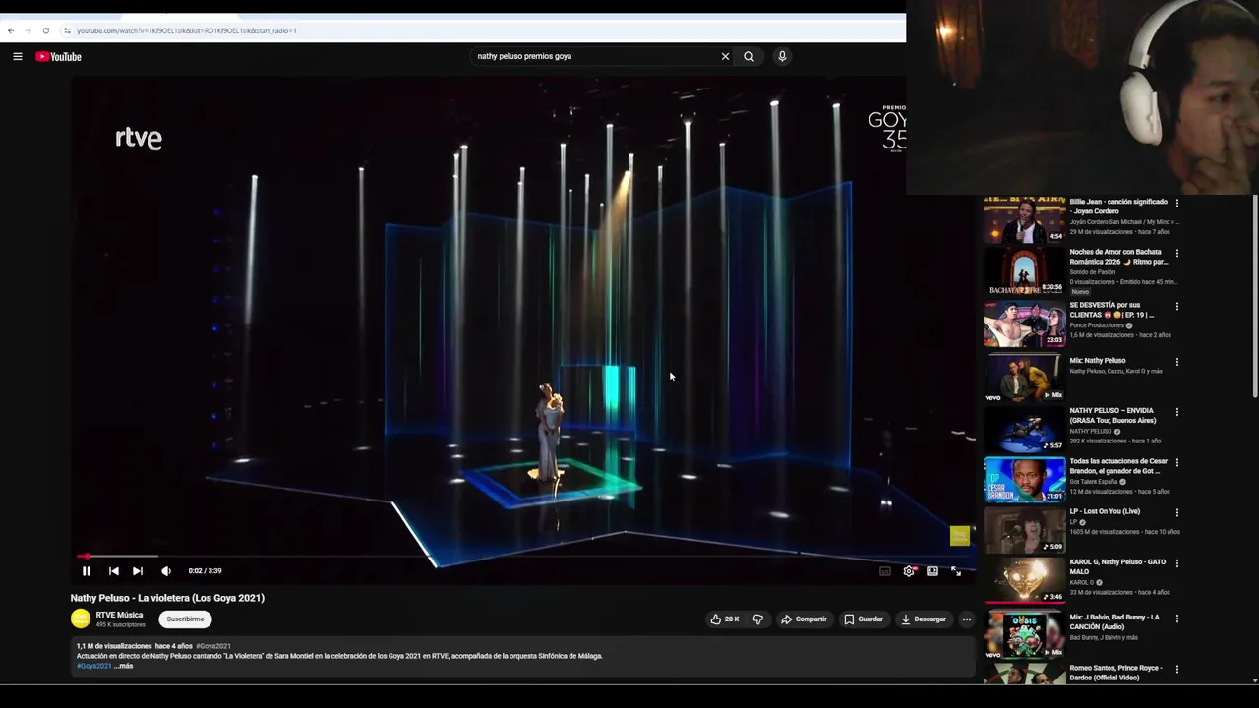Open the Billie Jean video thumbnail
Image resolution: width=1259 pixels, height=708 pixels.
pos(1024,219)
